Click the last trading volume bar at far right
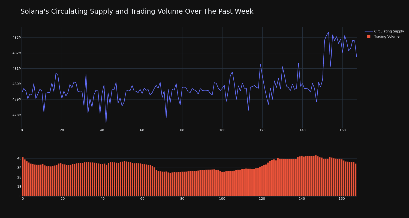This screenshot has height=218, width=409. 356,180
